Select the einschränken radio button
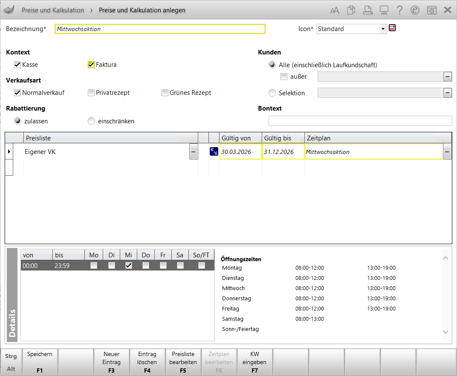This screenshot has height=376, width=457. (91, 121)
